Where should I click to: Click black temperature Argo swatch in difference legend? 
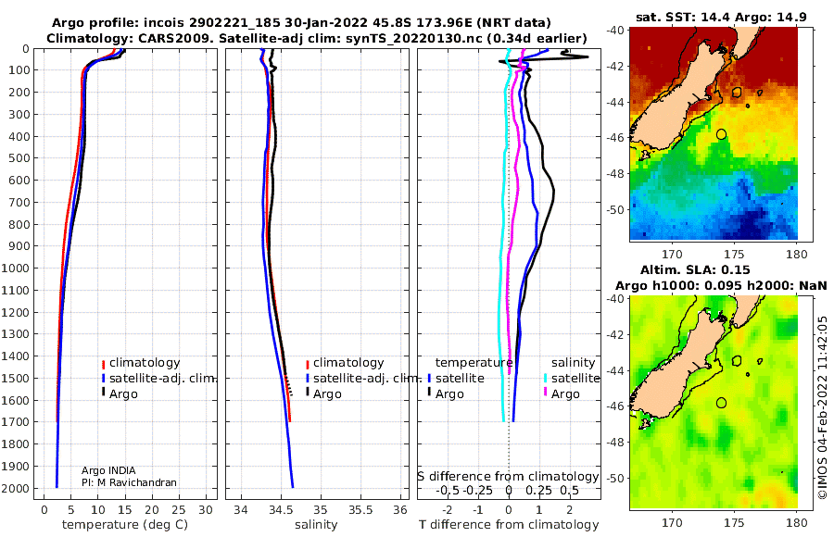click(x=429, y=393)
